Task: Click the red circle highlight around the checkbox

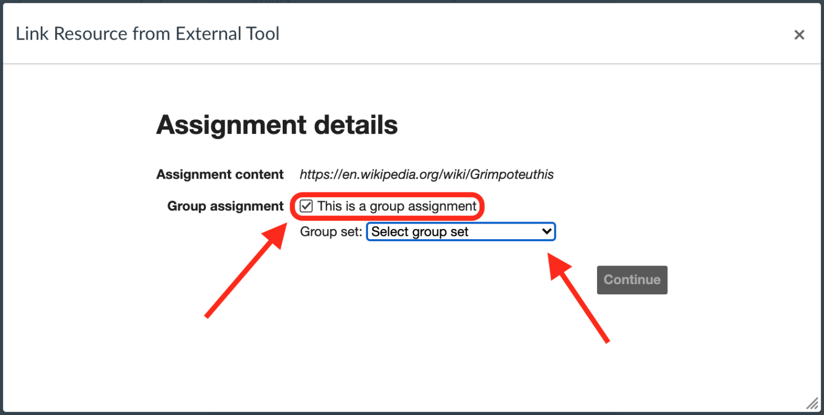Action: [x=387, y=206]
